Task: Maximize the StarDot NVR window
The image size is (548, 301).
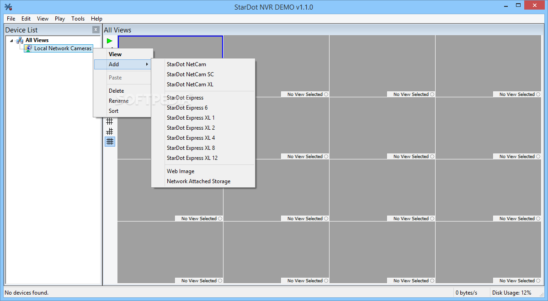Action: click(x=518, y=5)
